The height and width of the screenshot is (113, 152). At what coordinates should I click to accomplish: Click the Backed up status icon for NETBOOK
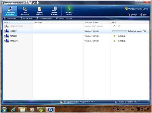pyautogui.click(x=114, y=36)
